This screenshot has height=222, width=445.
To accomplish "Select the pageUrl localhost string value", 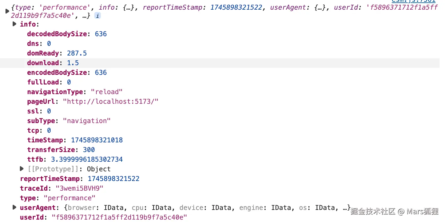I will [110, 101].
